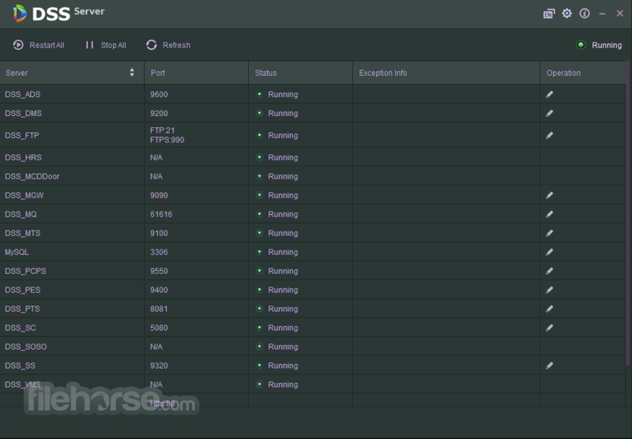Click port value 9090
This screenshot has width=632, height=439.
pos(159,195)
